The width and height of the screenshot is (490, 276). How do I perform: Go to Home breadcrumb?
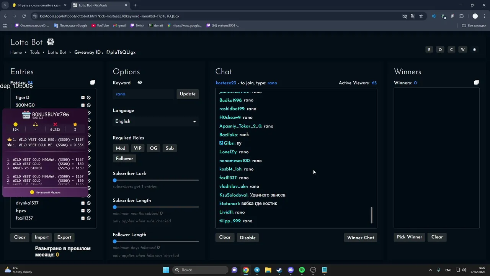tap(16, 53)
